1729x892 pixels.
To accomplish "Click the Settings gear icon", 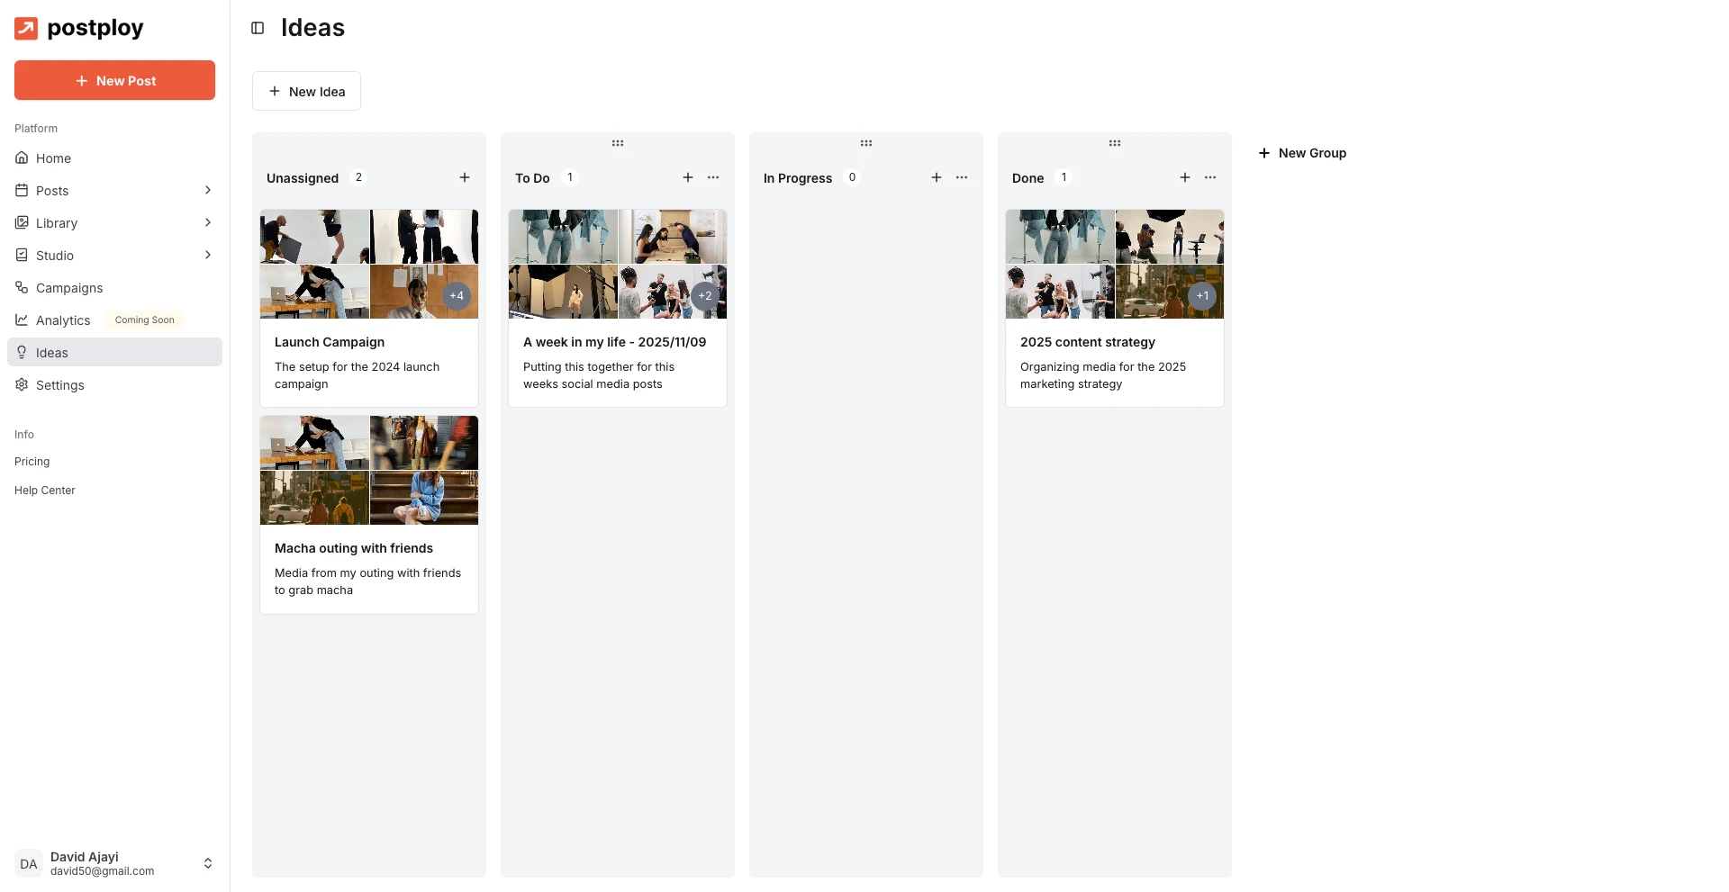I will [22, 384].
